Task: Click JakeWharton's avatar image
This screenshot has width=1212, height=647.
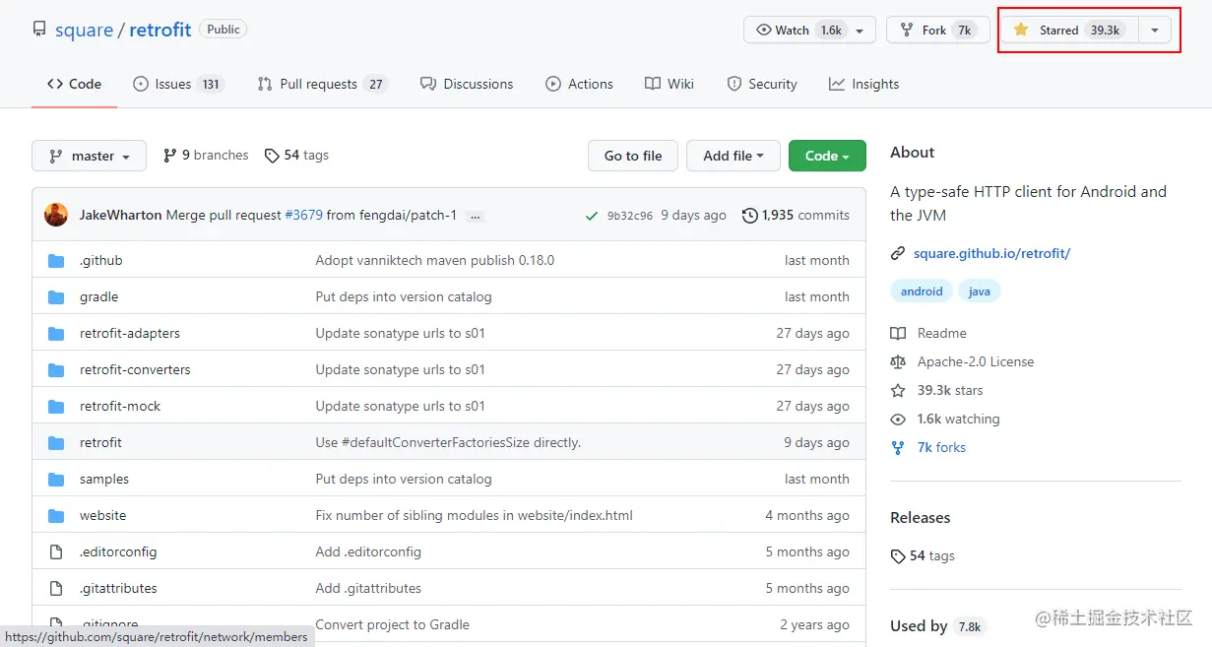Action: [x=56, y=215]
